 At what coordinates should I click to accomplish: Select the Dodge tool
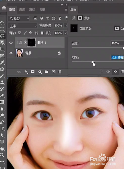coord(2,115)
